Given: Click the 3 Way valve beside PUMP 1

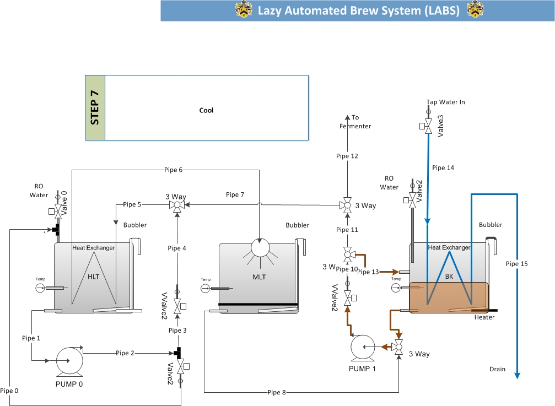Looking at the screenshot, I should click(398, 347).
